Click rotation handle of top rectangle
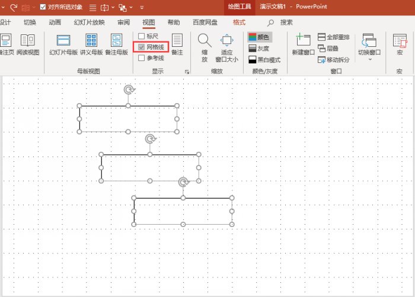Screen dimensions: 415x297 point(129,90)
